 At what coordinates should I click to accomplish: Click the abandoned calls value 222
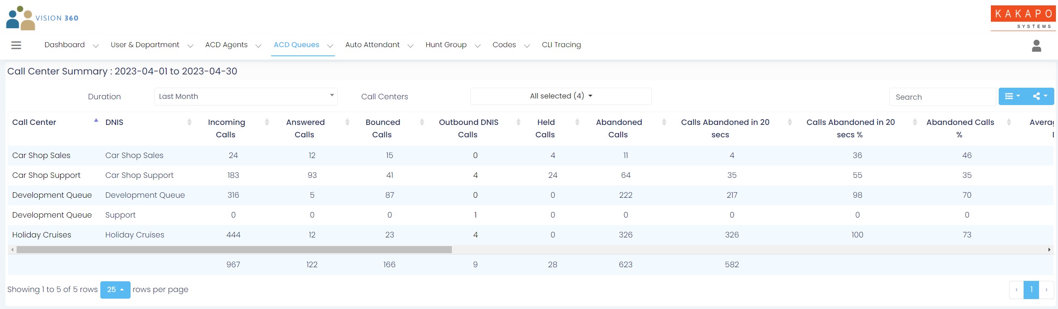626,195
